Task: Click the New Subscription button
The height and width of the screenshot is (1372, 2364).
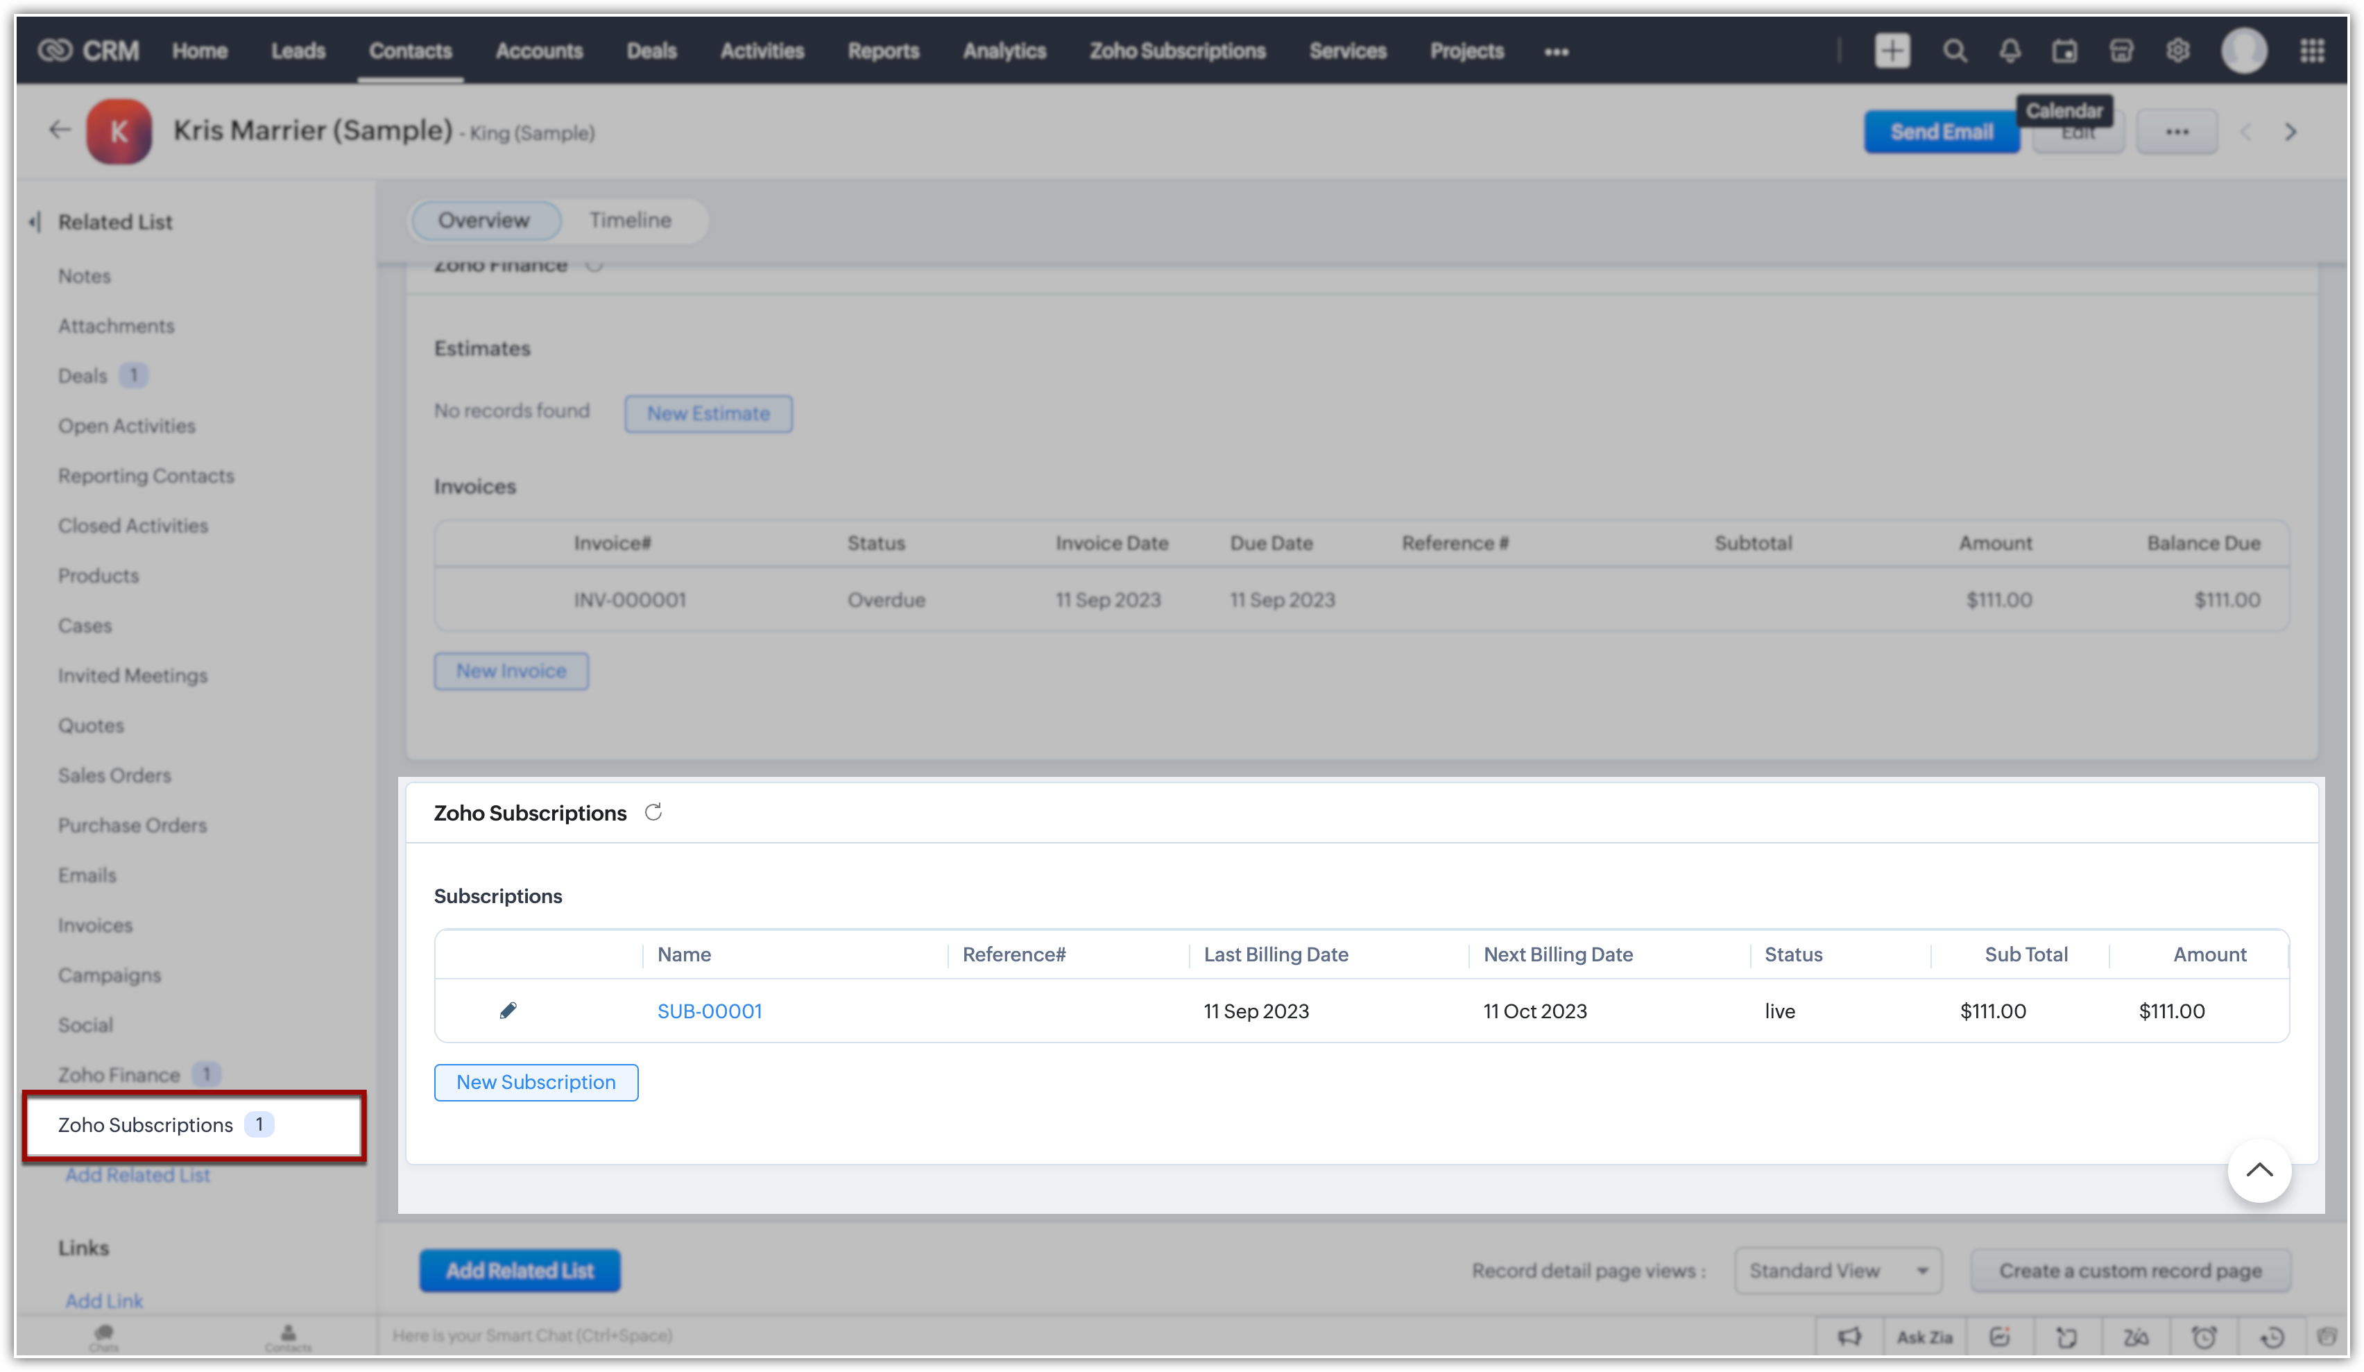Action: click(536, 1082)
